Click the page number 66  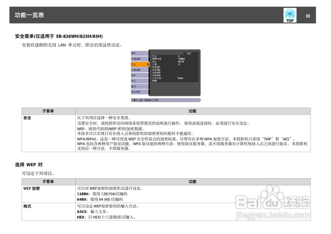308,16
